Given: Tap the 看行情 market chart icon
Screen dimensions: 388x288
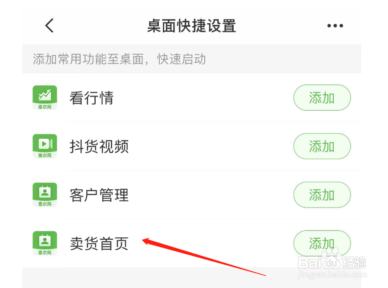Looking at the screenshot, I should pyautogui.click(x=45, y=98).
